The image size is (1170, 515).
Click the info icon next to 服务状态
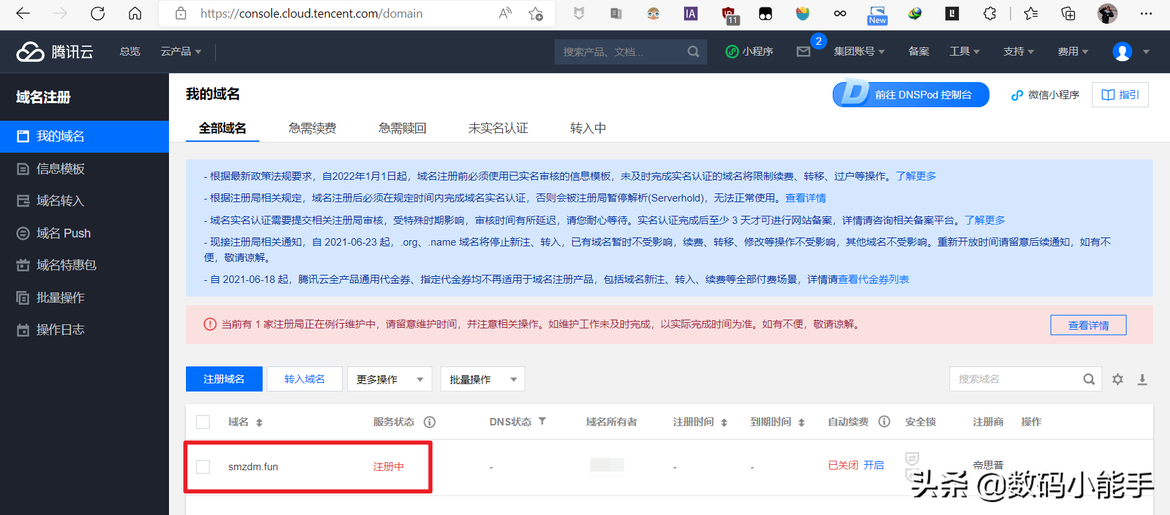pos(430,422)
